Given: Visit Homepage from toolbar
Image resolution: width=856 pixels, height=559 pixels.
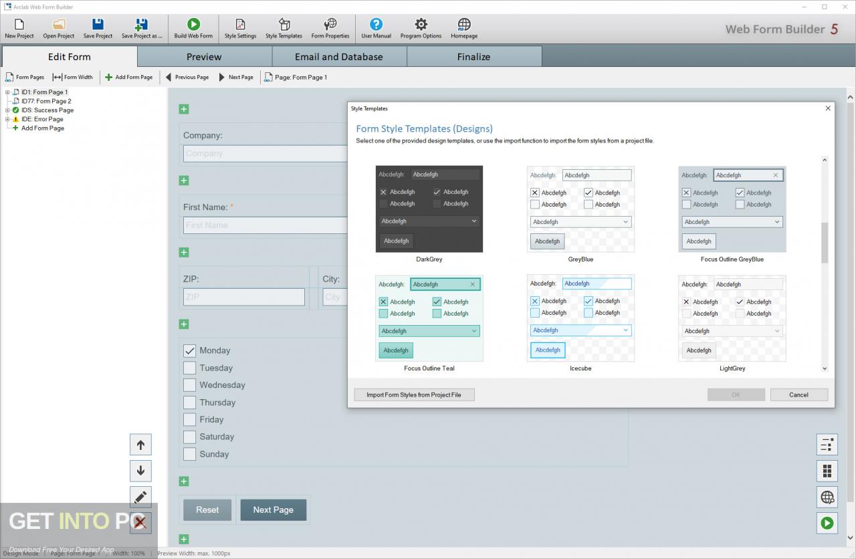Looking at the screenshot, I should 464,28.
